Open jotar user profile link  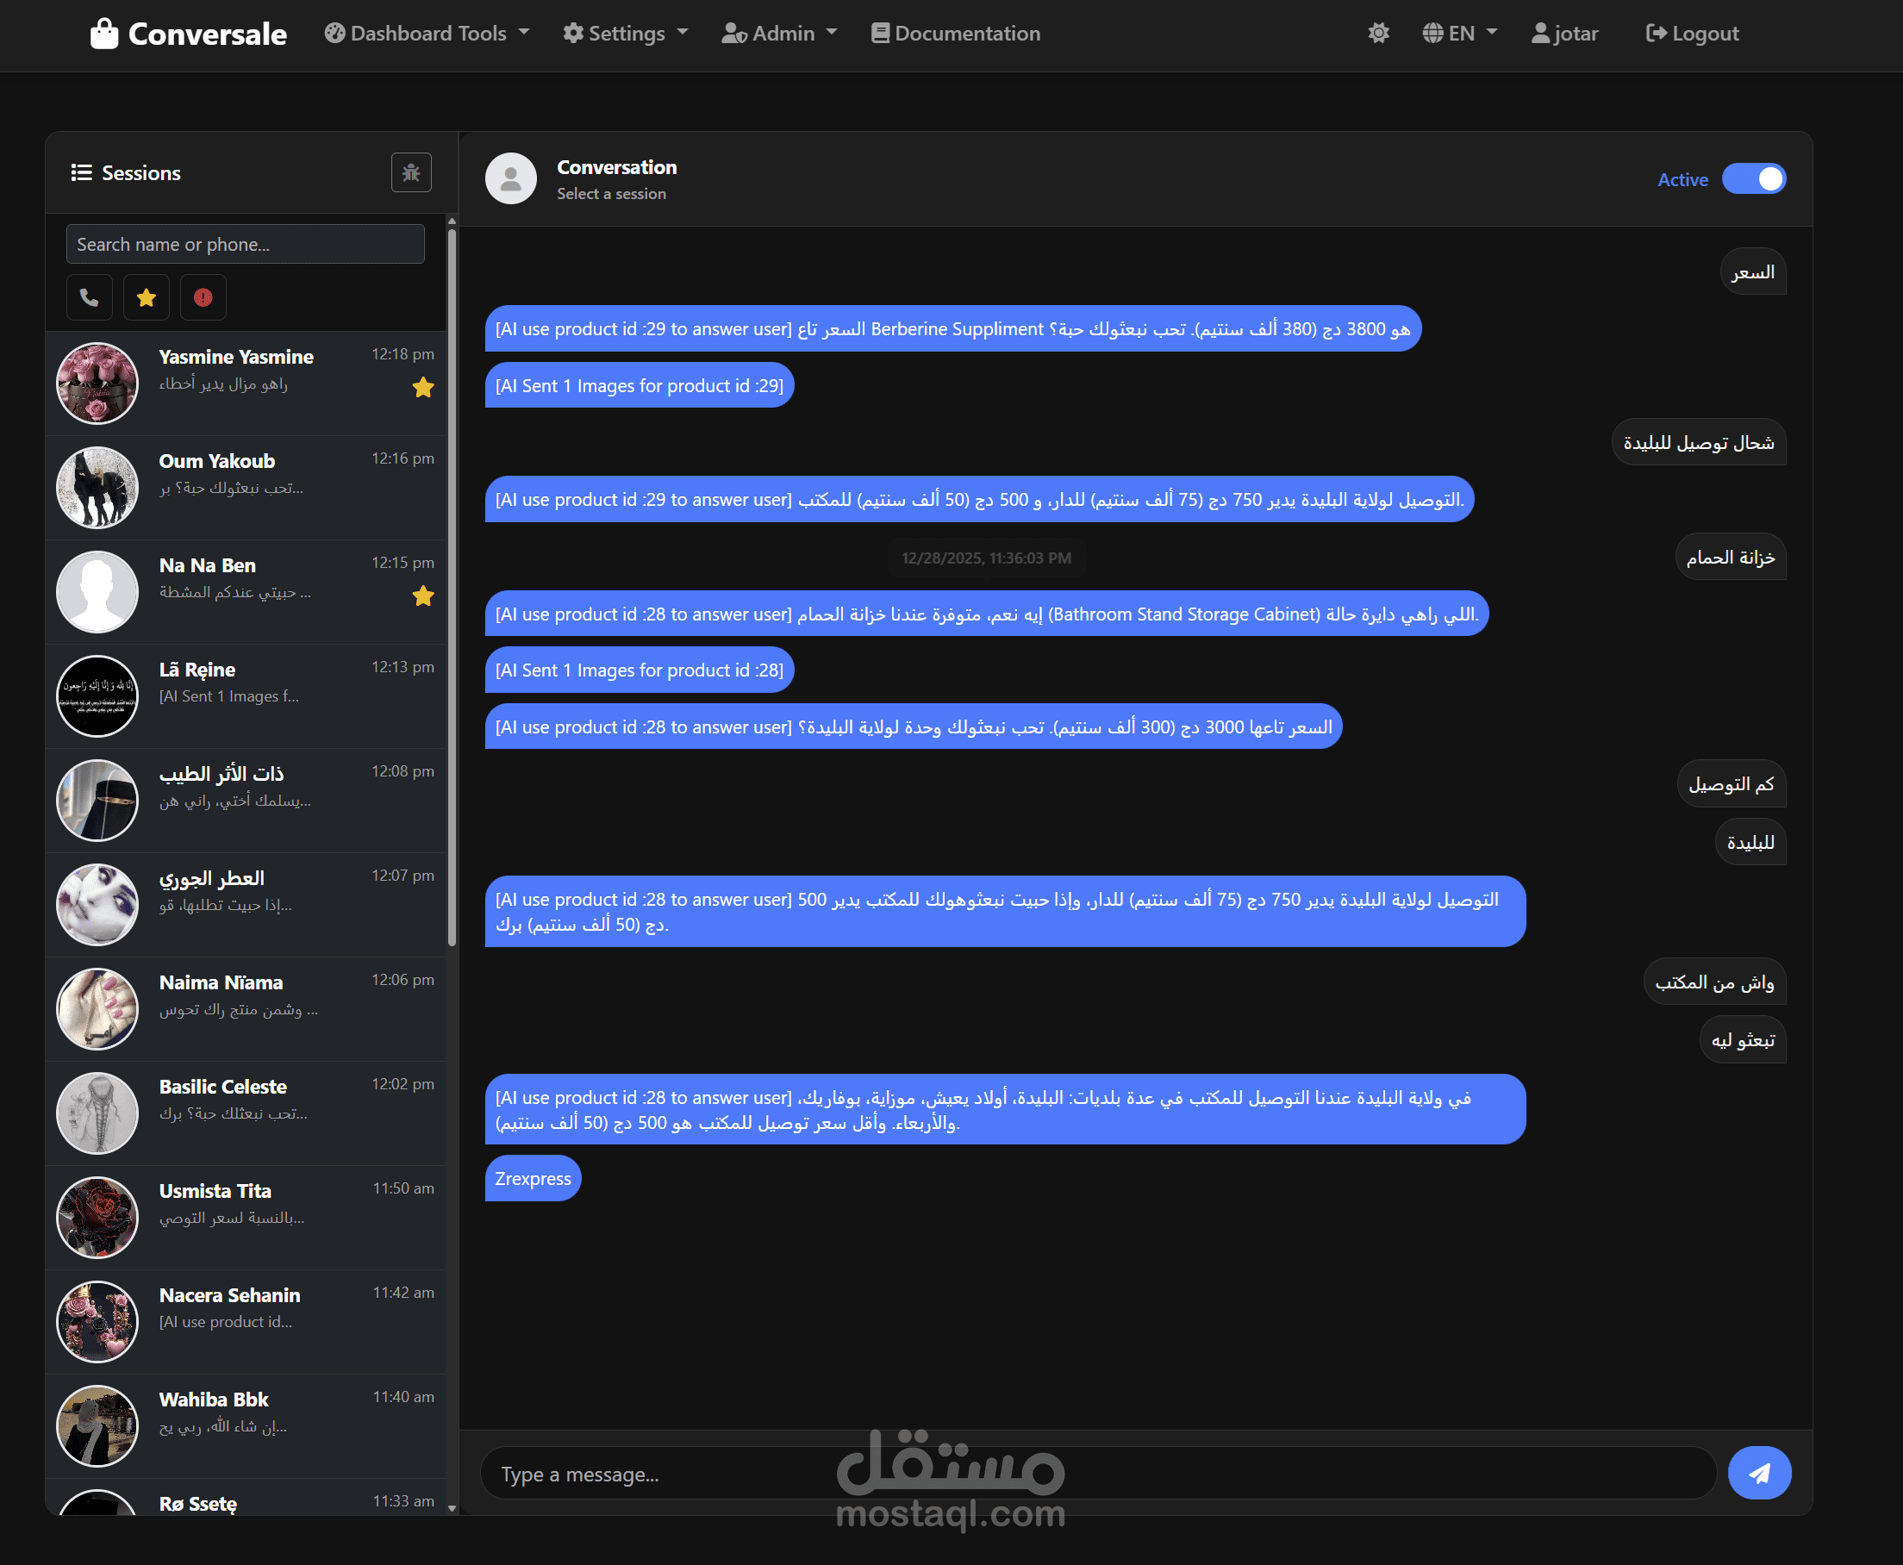point(1564,34)
